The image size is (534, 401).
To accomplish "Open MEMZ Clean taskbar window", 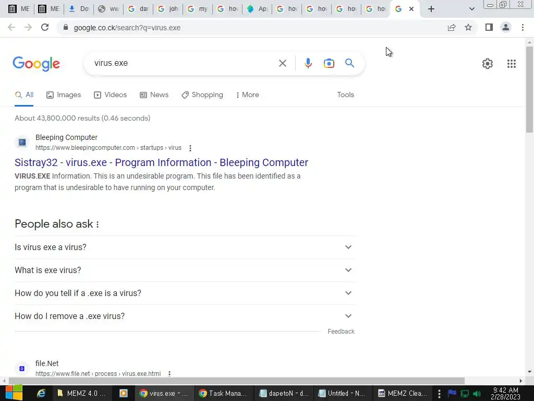I will [x=402, y=393].
